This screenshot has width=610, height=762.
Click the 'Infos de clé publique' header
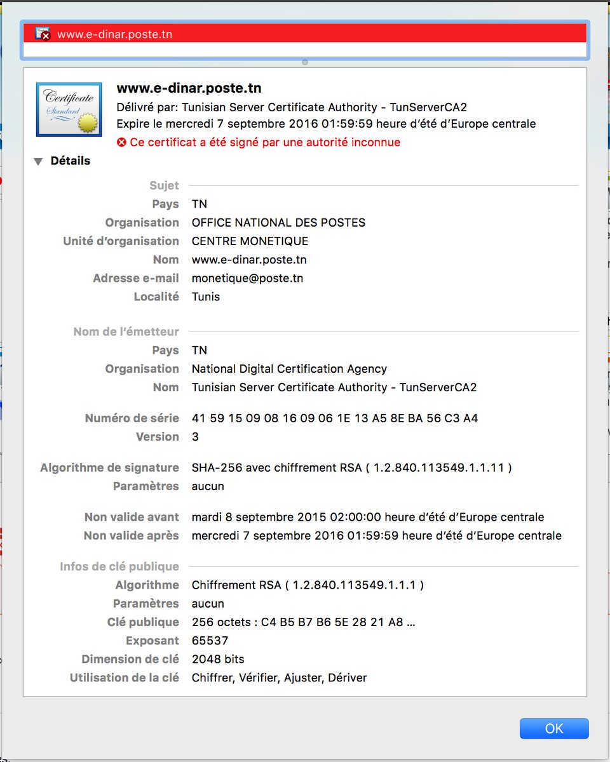click(x=119, y=566)
